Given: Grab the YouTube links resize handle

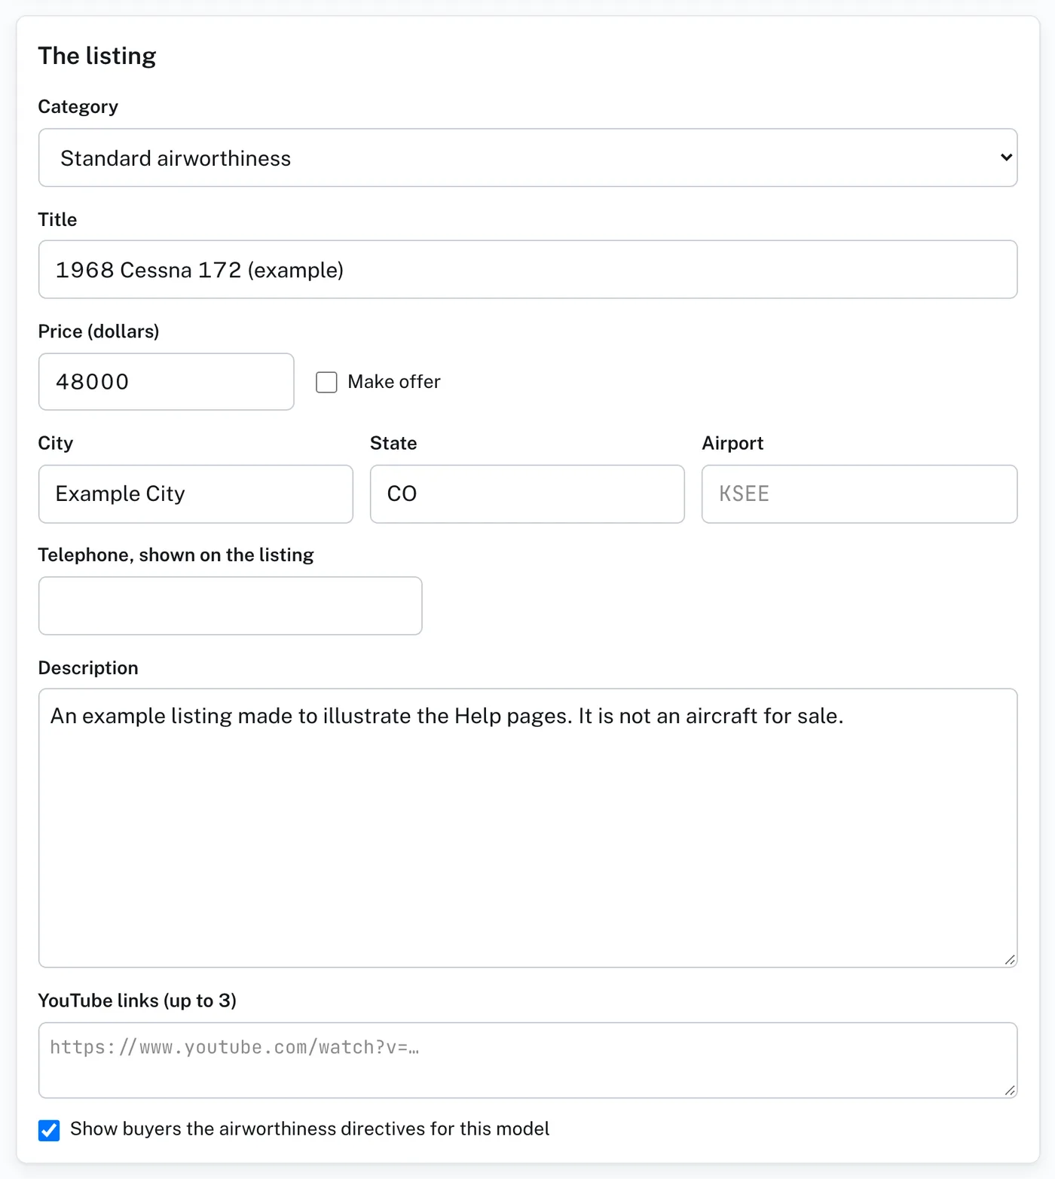Looking at the screenshot, I should tap(1010, 1090).
